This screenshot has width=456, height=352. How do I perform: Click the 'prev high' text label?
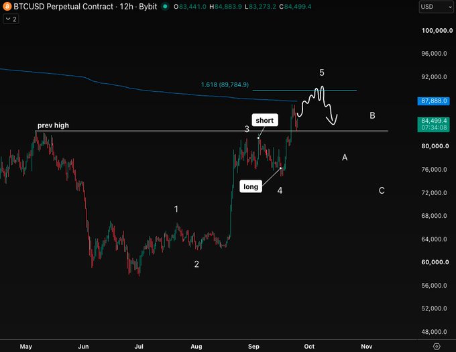[x=53, y=125]
